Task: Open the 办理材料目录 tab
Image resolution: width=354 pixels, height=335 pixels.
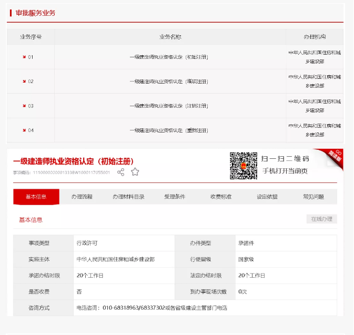Action: tap(128, 197)
